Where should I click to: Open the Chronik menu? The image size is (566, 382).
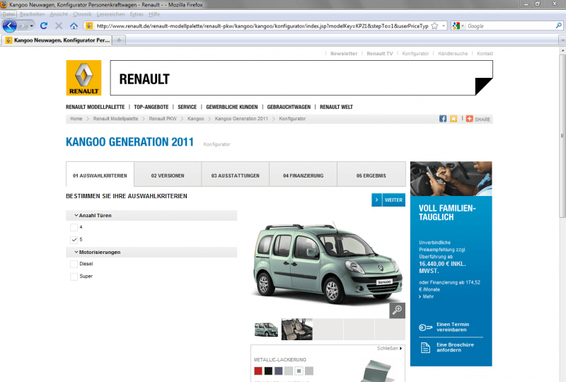tap(82, 14)
